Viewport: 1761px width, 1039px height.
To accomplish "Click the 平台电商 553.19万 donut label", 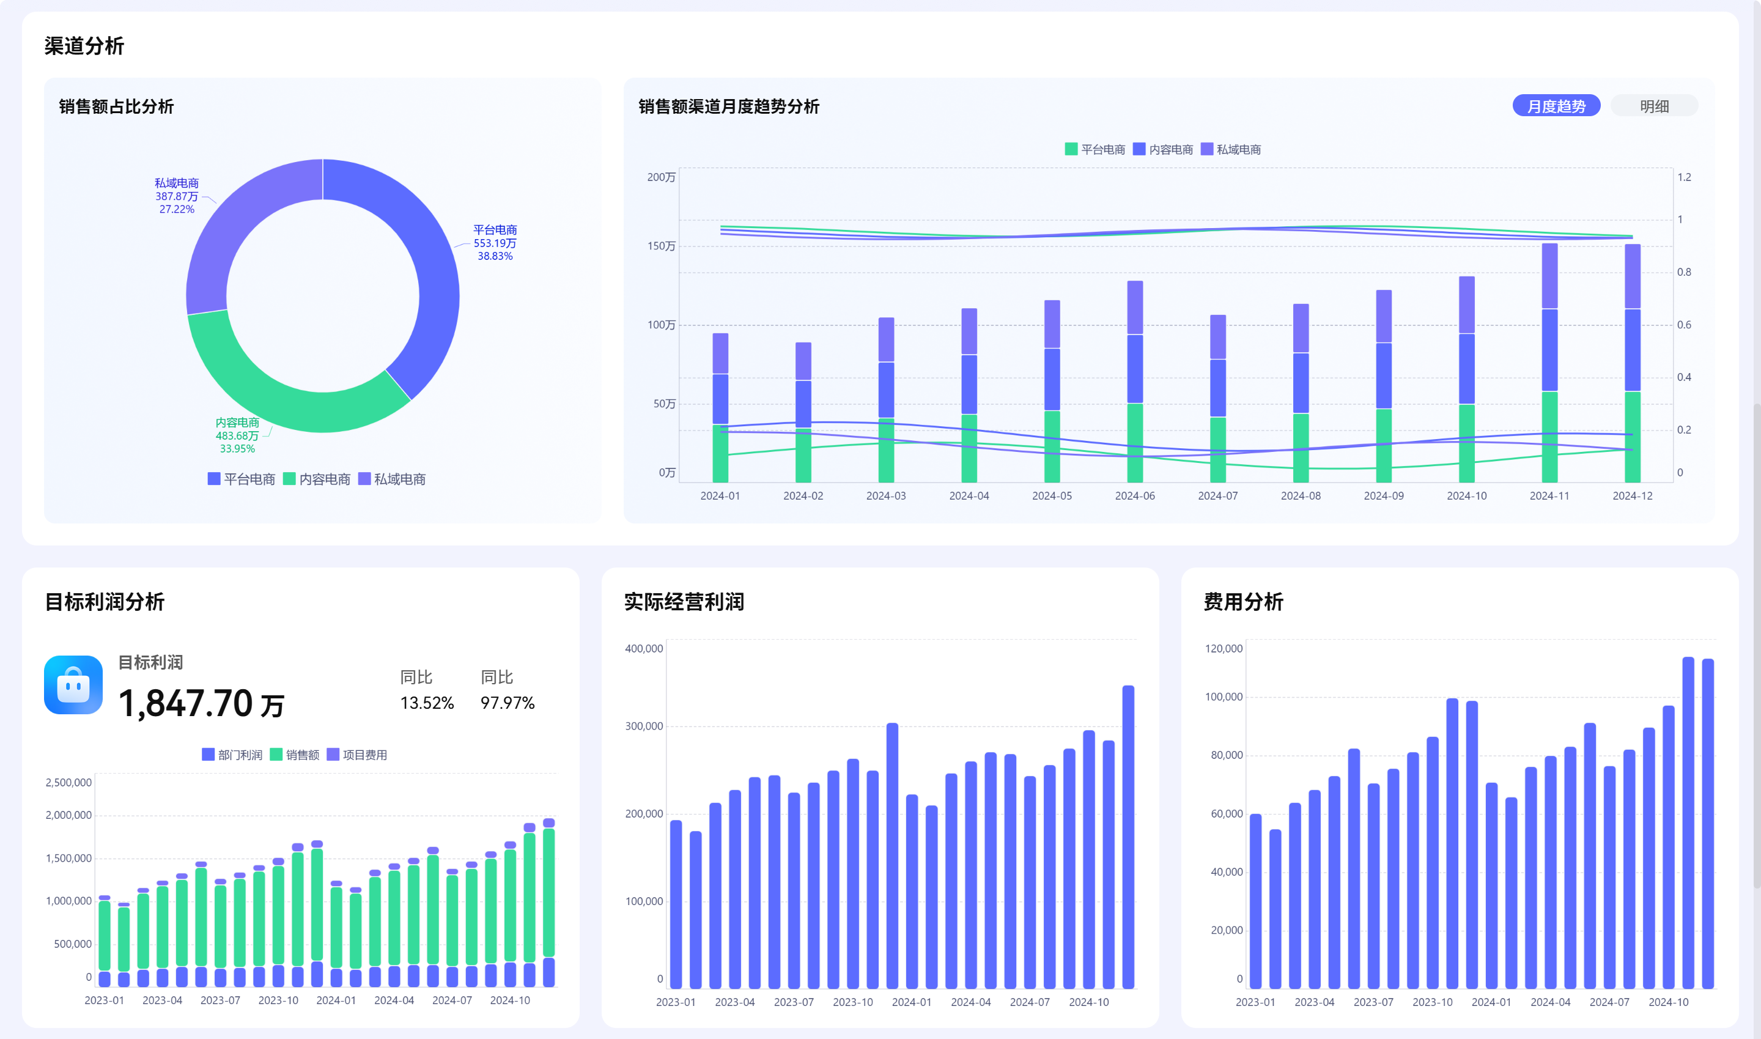I will point(495,242).
